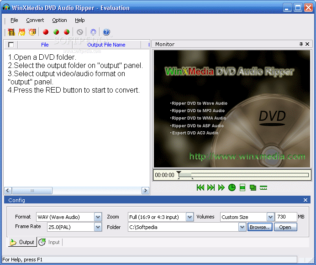Open help with the blue question mark icon
The width and height of the screenshot is (316, 265).
coord(106,32)
